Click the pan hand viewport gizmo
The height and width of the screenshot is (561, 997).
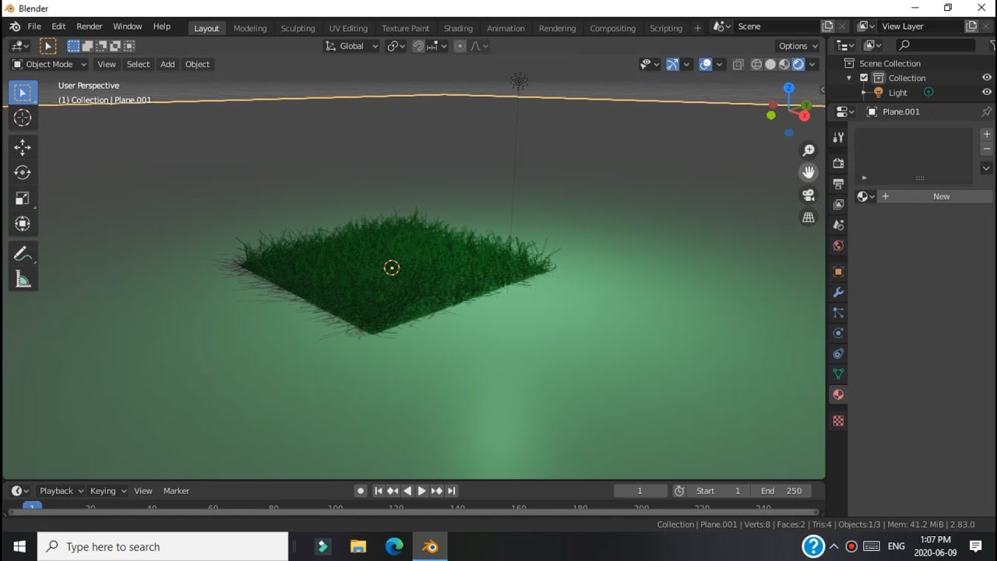(809, 173)
